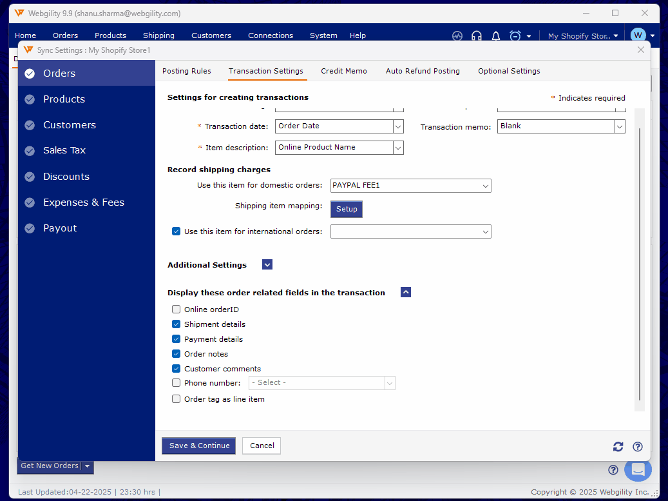Click the Setup button for shipping item mapping

(347, 209)
